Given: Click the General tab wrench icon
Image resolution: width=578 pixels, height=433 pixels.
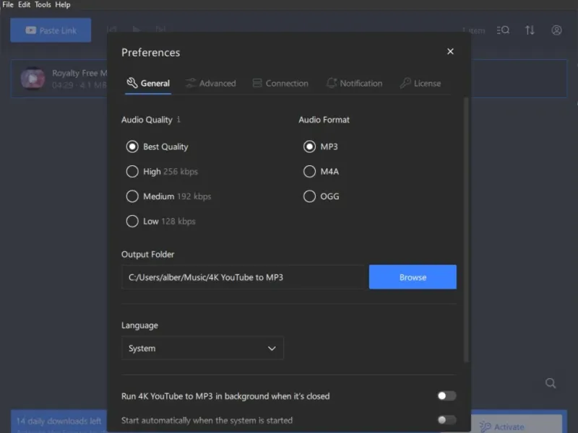Looking at the screenshot, I should click(132, 83).
